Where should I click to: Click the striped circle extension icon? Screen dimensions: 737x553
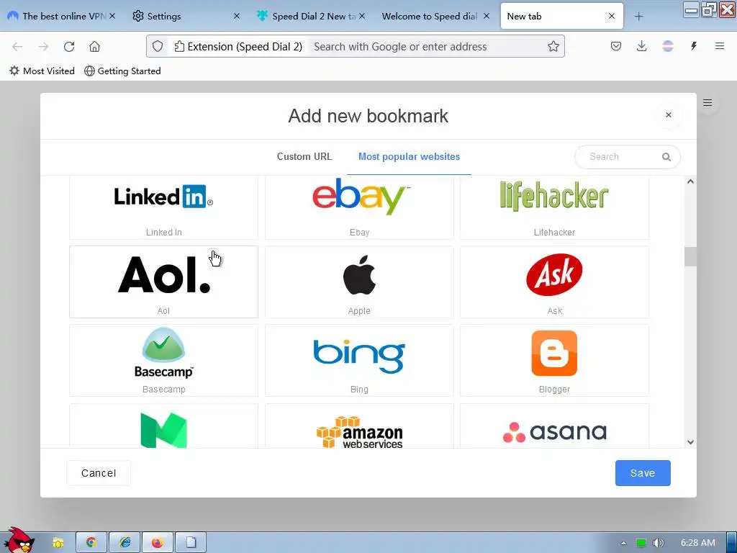coord(667,46)
